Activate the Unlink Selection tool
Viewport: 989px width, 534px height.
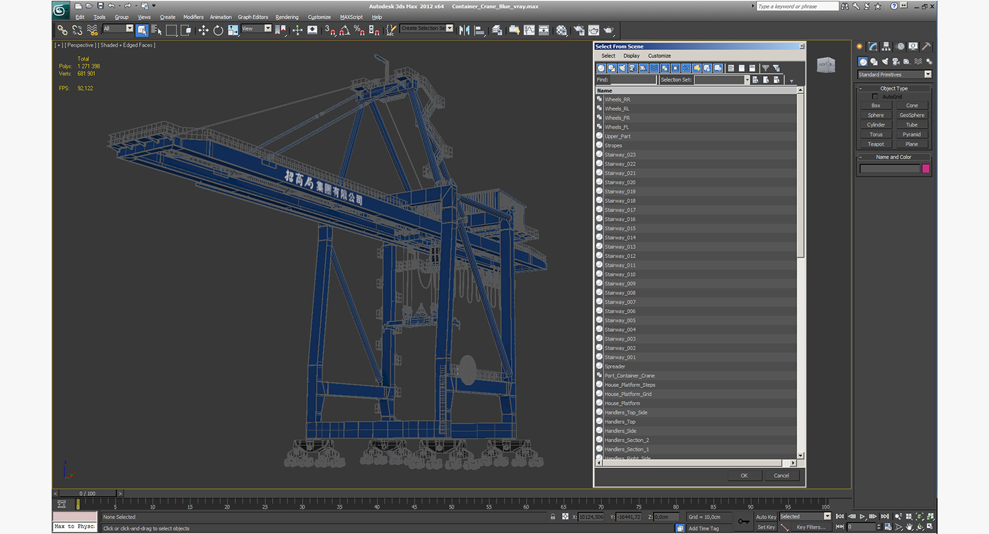coord(78,30)
